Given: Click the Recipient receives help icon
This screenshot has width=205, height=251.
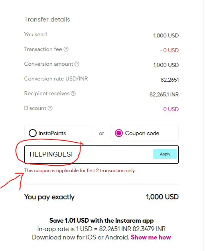Looking at the screenshot, I should point(73,94).
